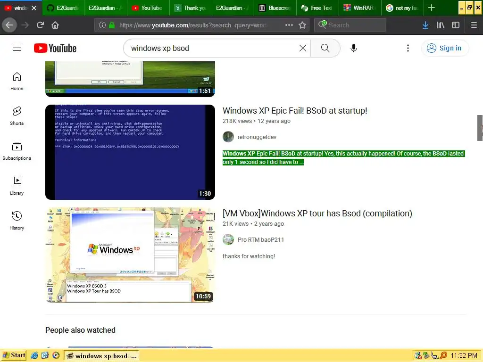This screenshot has height=362, width=483.
Task: Click the Sign in button
Action: (445, 48)
